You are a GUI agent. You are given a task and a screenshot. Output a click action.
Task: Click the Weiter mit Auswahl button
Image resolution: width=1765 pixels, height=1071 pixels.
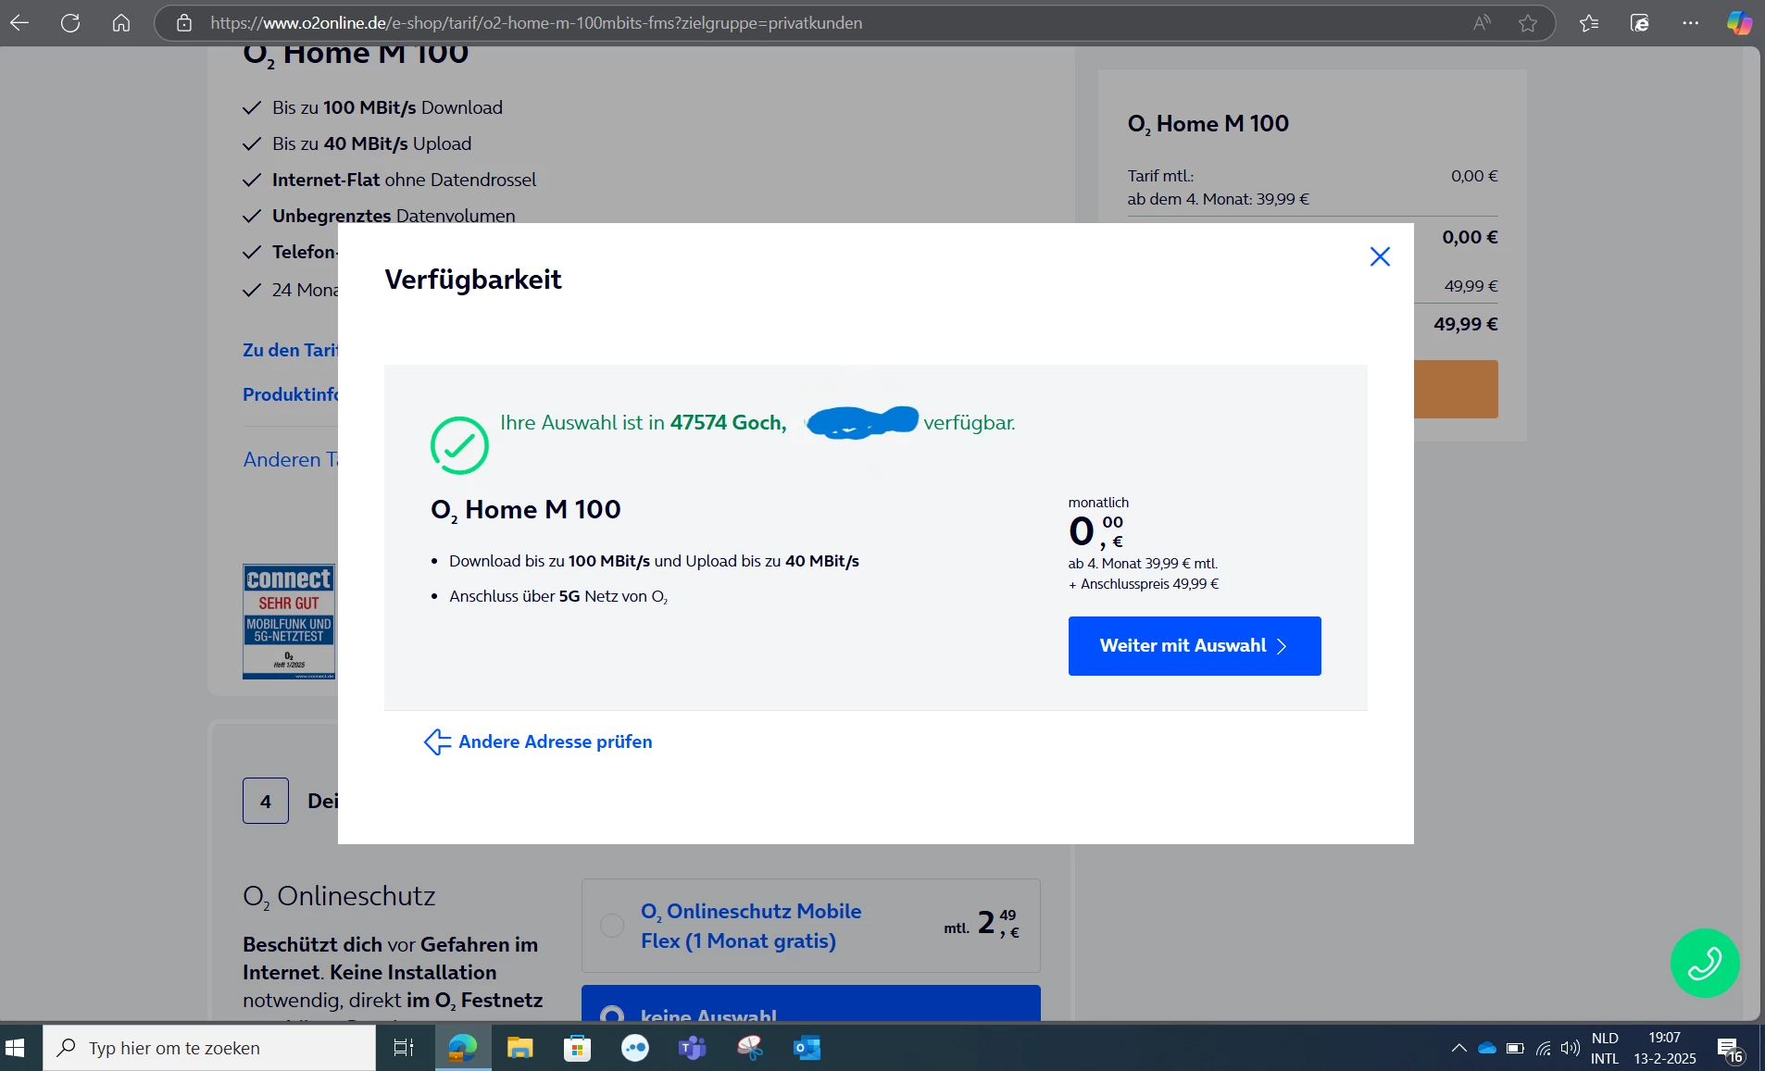(1195, 646)
